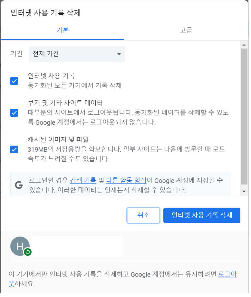251x297 pixels.
Task: Click the Google G logo icon
Action: tap(19, 185)
